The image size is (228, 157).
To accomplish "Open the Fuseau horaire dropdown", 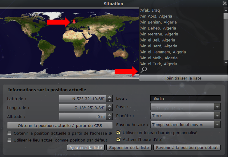I will [185, 125].
